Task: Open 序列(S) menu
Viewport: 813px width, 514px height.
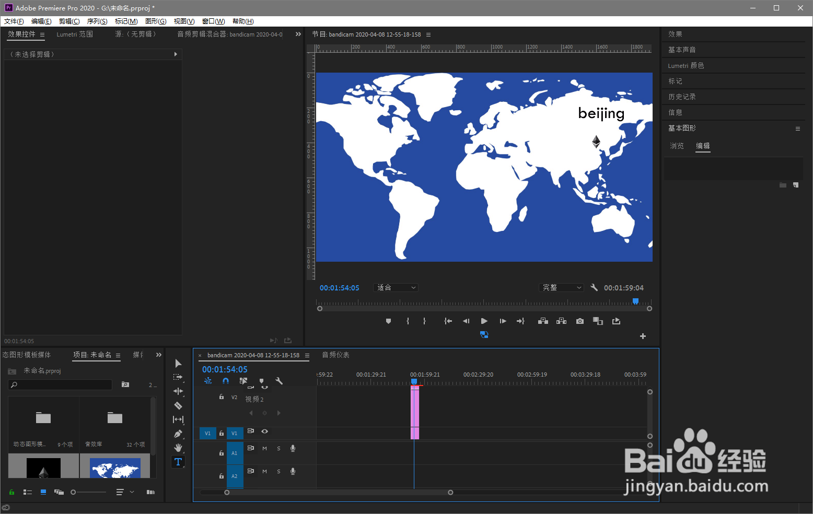Action: point(97,21)
